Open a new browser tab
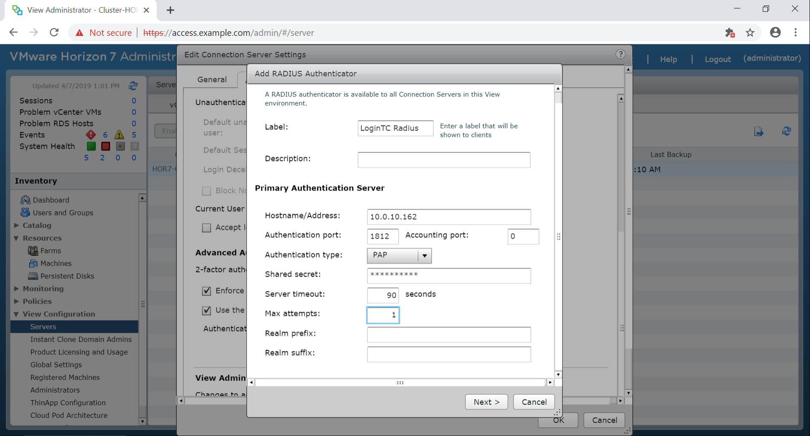Screen dimensions: 810x436 pos(170,10)
